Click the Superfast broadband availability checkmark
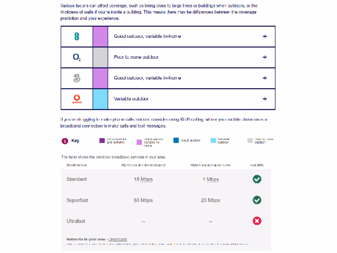This screenshot has width=337, height=253. [257, 200]
